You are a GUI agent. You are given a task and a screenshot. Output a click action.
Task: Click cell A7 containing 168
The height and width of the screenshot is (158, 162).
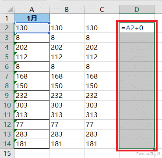click(x=32, y=76)
